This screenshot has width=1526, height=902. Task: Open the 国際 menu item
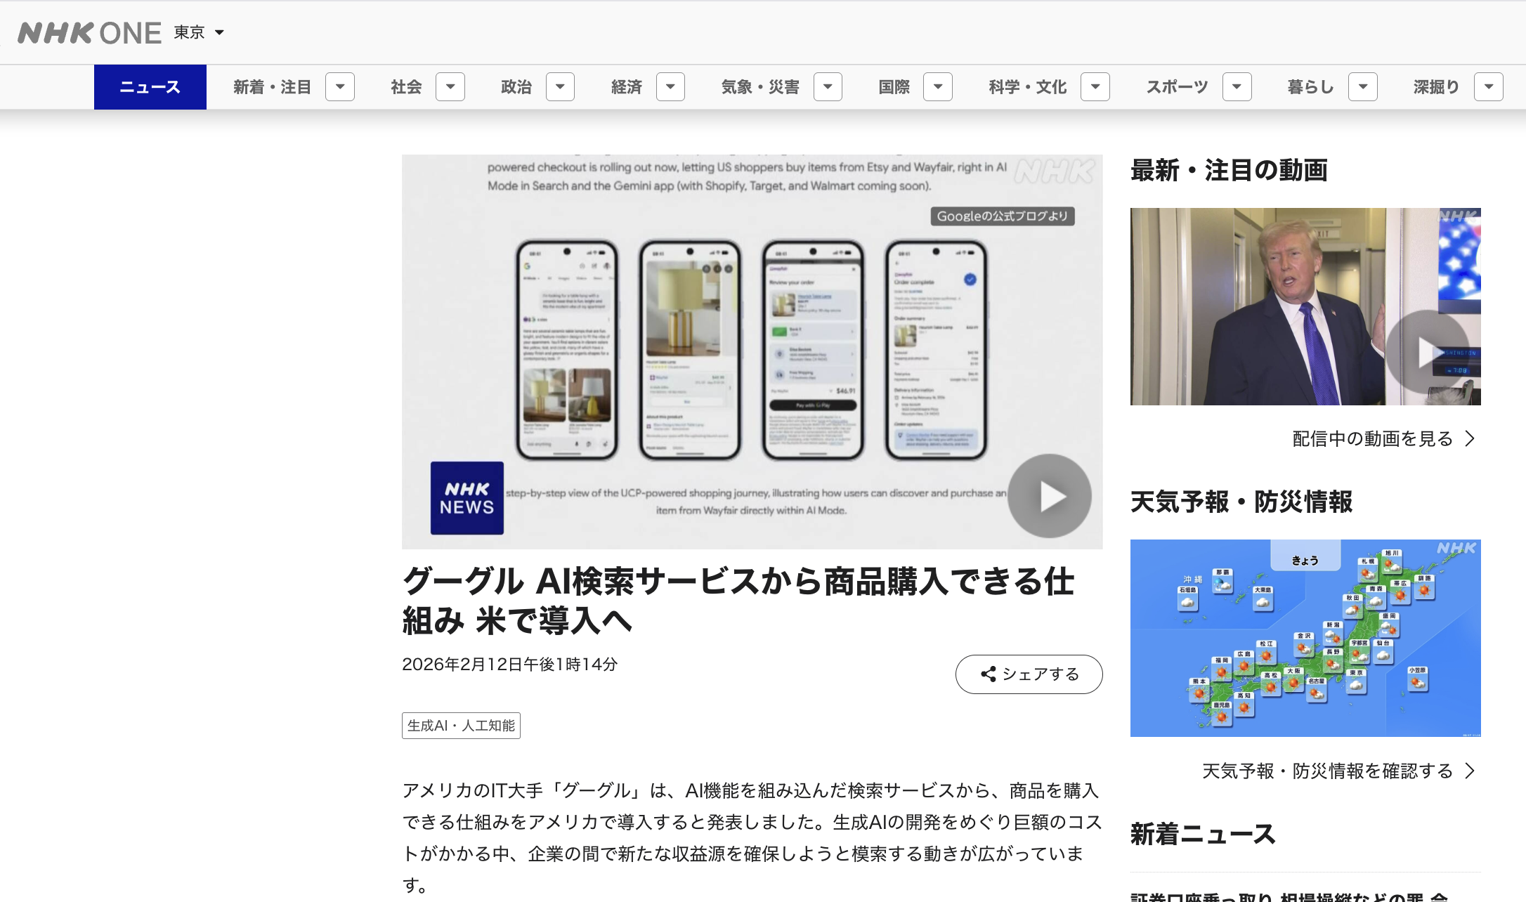pos(894,87)
